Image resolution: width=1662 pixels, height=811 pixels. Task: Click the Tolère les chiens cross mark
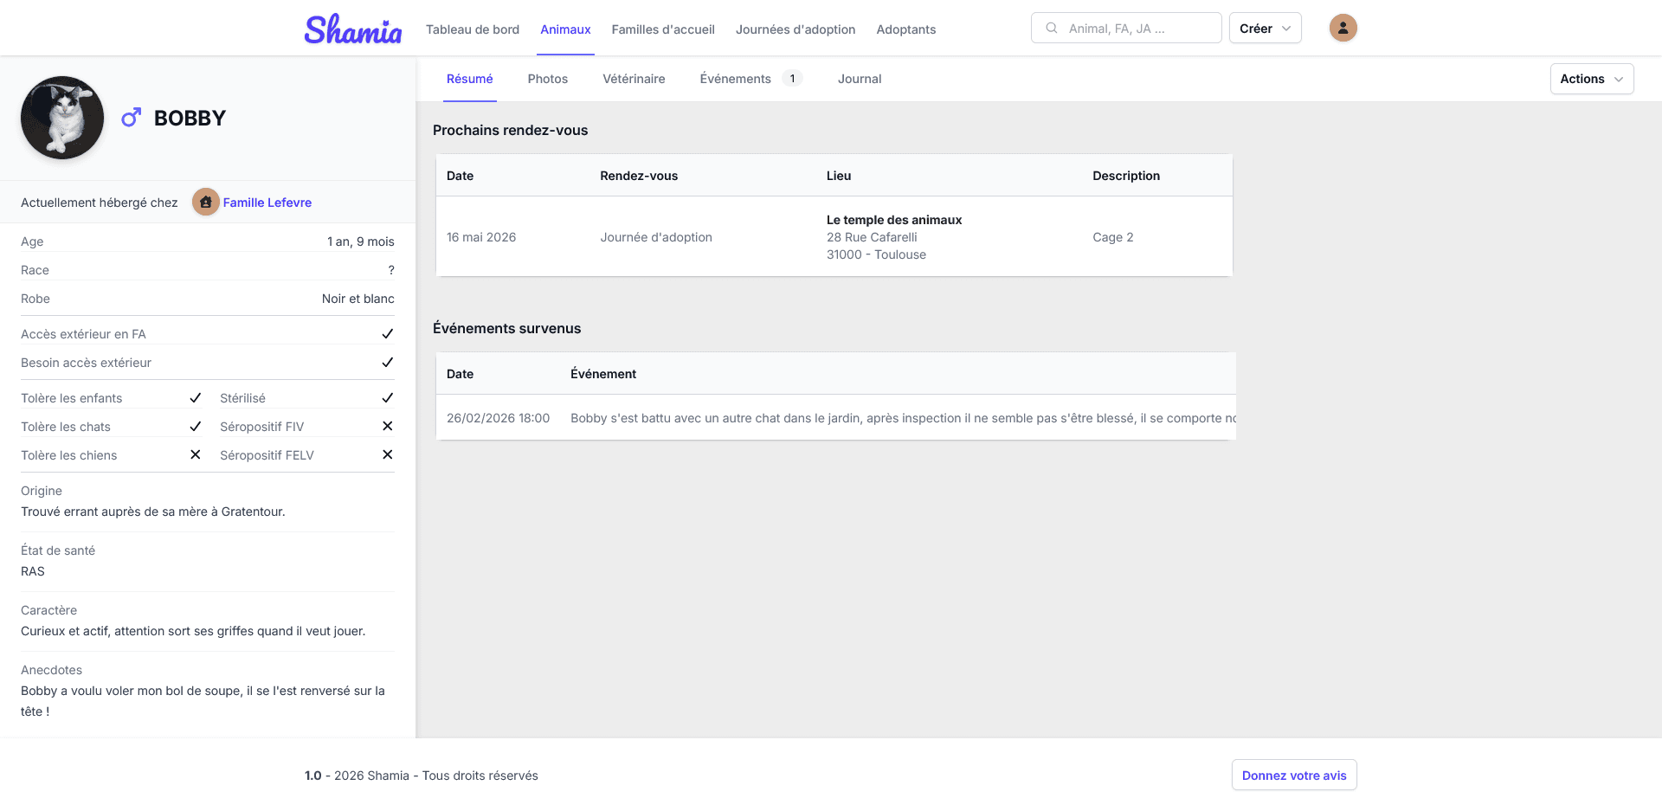pyautogui.click(x=195, y=455)
